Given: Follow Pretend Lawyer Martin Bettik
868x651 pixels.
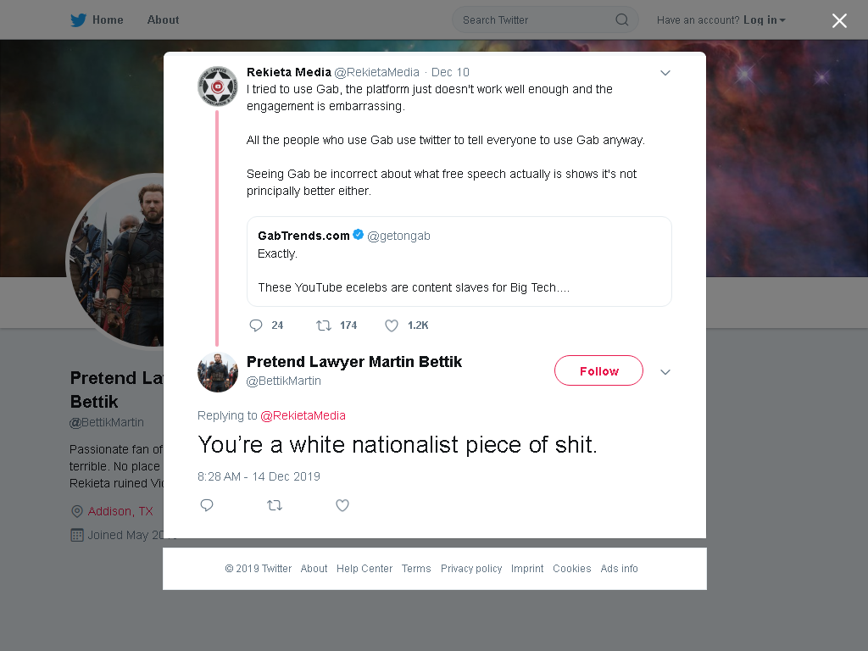Looking at the screenshot, I should click(x=598, y=370).
